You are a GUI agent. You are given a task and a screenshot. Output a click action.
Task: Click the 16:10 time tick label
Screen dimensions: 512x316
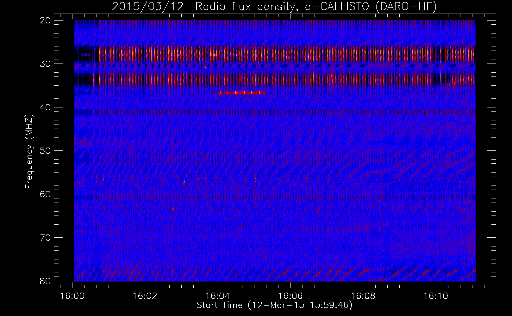[436, 296]
